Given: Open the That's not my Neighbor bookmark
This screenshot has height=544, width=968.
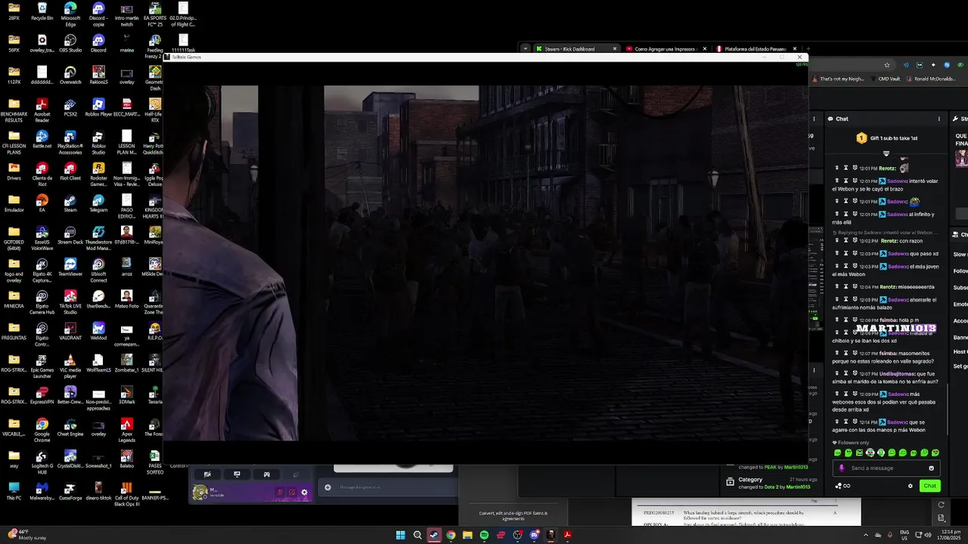Looking at the screenshot, I should (839, 79).
